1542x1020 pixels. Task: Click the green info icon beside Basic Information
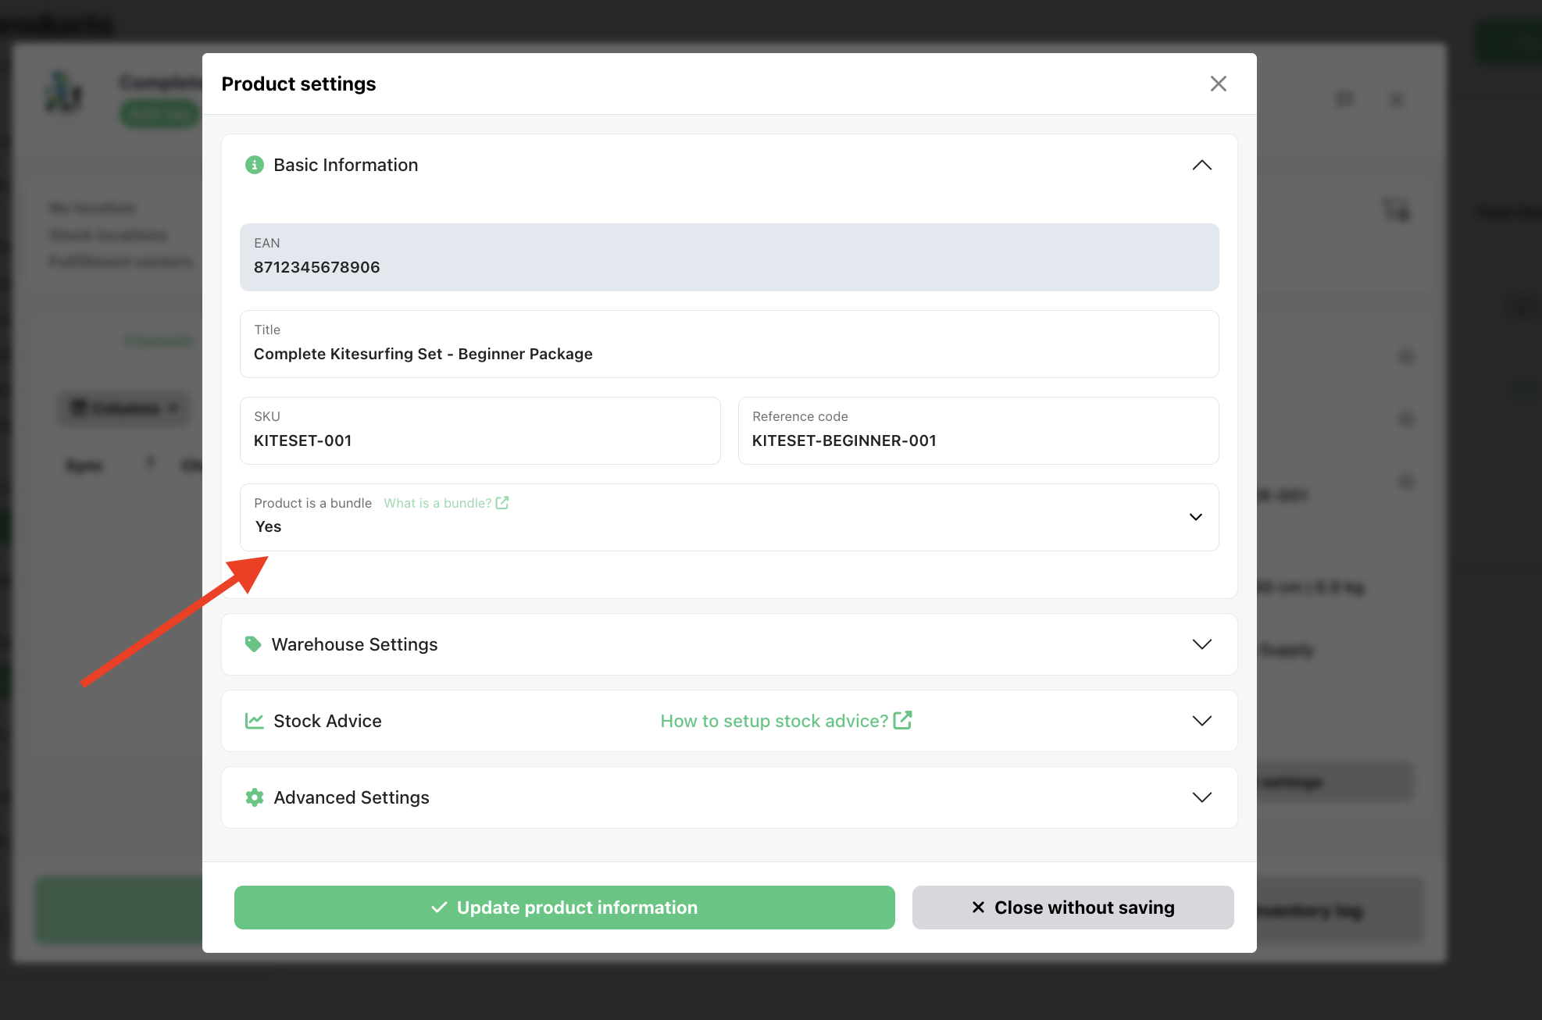pyautogui.click(x=254, y=165)
